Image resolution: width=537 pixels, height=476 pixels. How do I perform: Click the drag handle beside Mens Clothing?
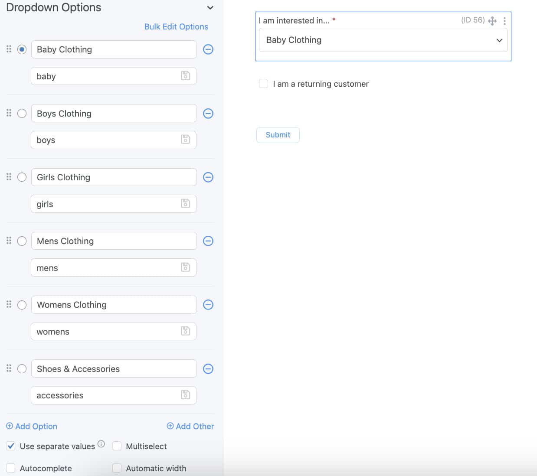[9, 240]
